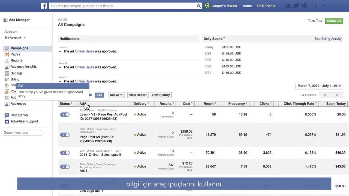The image size is (349, 196).
Task: Open friend requests icon in top bar
Action: coord(287,6)
